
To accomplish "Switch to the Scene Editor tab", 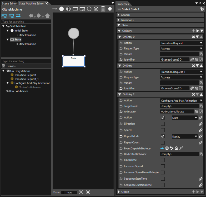I will click(x=9, y=3).
